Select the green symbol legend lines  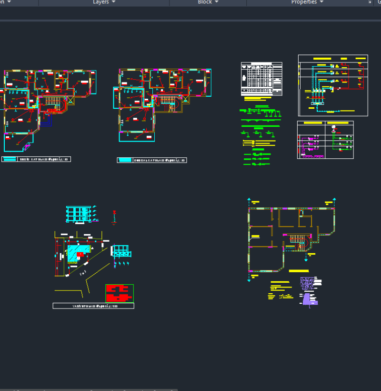pyautogui.click(x=260, y=114)
